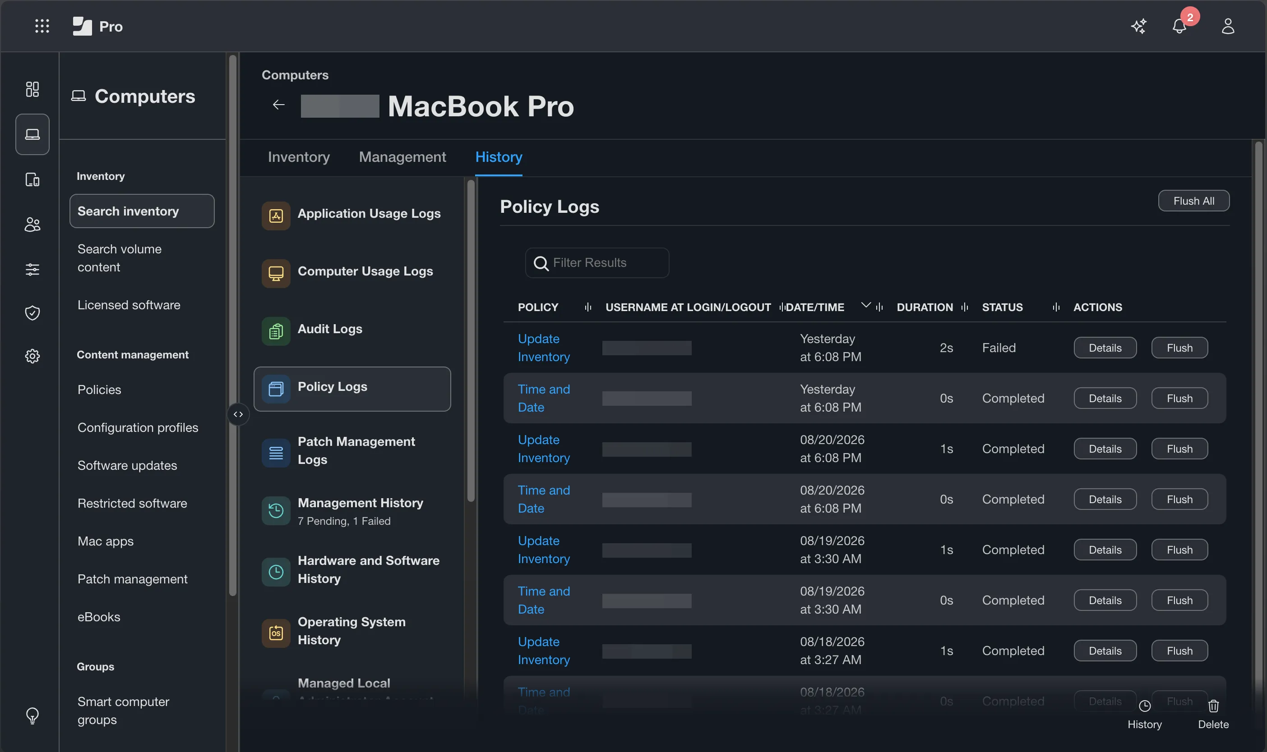The image size is (1267, 752).
Task: Click the Operating System History icon
Action: [x=276, y=633]
